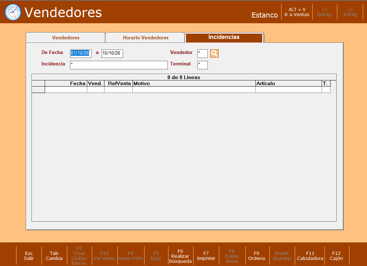Image resolution: width=367 pixels, height=266 pixels.
Task: Focus the Incidencia text field
Action: [x=119, y=65]
